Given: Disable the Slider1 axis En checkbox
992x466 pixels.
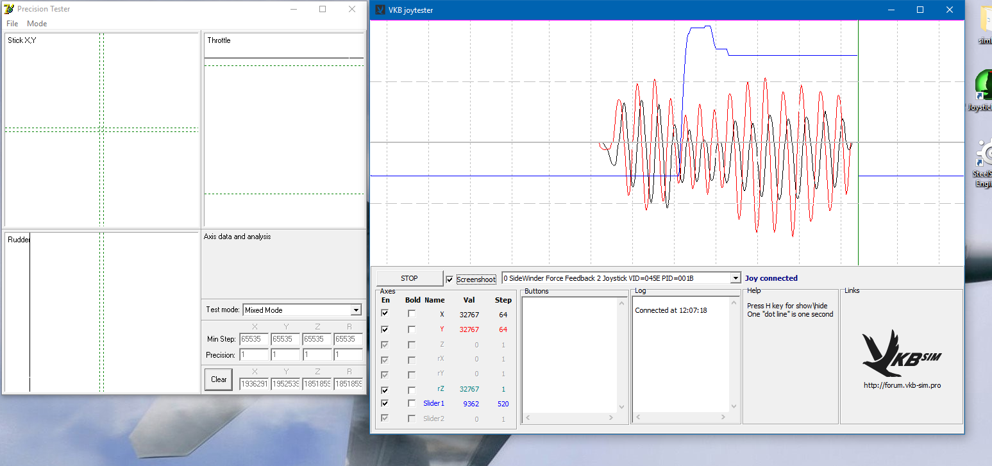Looking at the screenshot, I should click(x=385, y=403).
